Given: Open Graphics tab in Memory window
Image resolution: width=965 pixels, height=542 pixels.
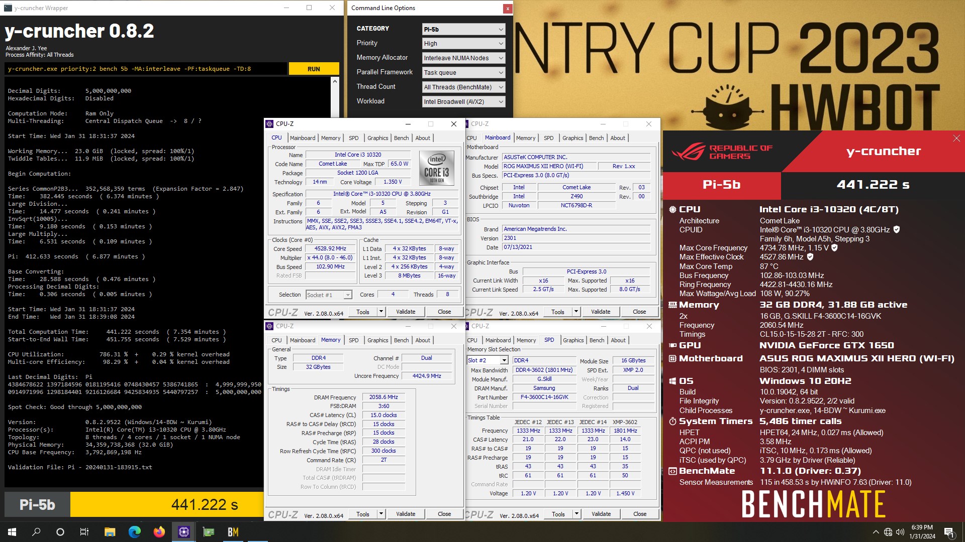Looking at the screenshot, I should point(377,340).
